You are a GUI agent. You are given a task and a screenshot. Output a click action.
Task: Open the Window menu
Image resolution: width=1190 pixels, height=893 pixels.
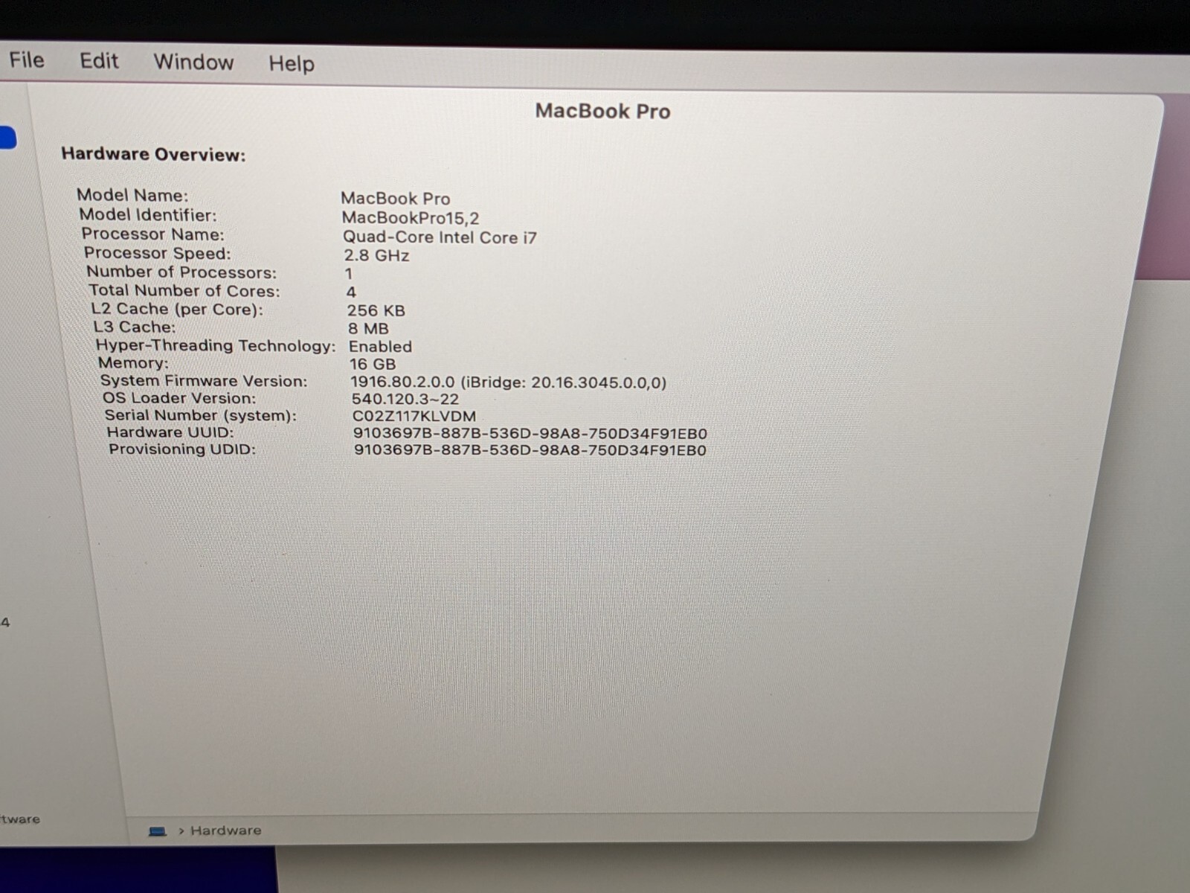tap(193, 62)
